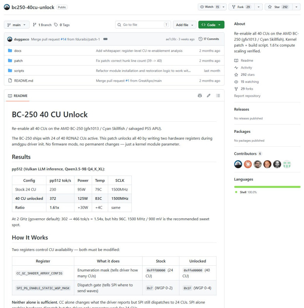Click the Copilot icon in the README header

pyautogui.click(x=200, y=95)
